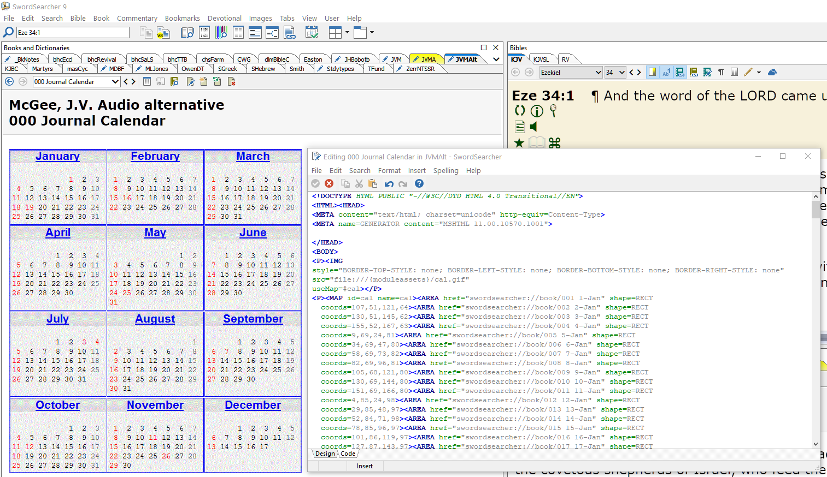
Task: Switch to the Easton tab
Action: click(x=313, y=59)
